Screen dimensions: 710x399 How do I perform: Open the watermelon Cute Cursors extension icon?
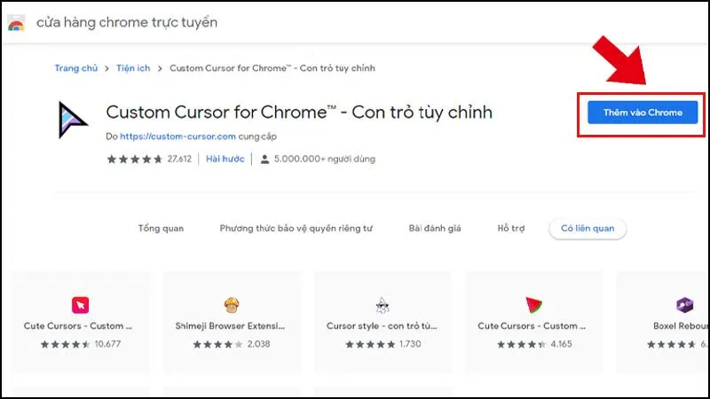[534, 305]
